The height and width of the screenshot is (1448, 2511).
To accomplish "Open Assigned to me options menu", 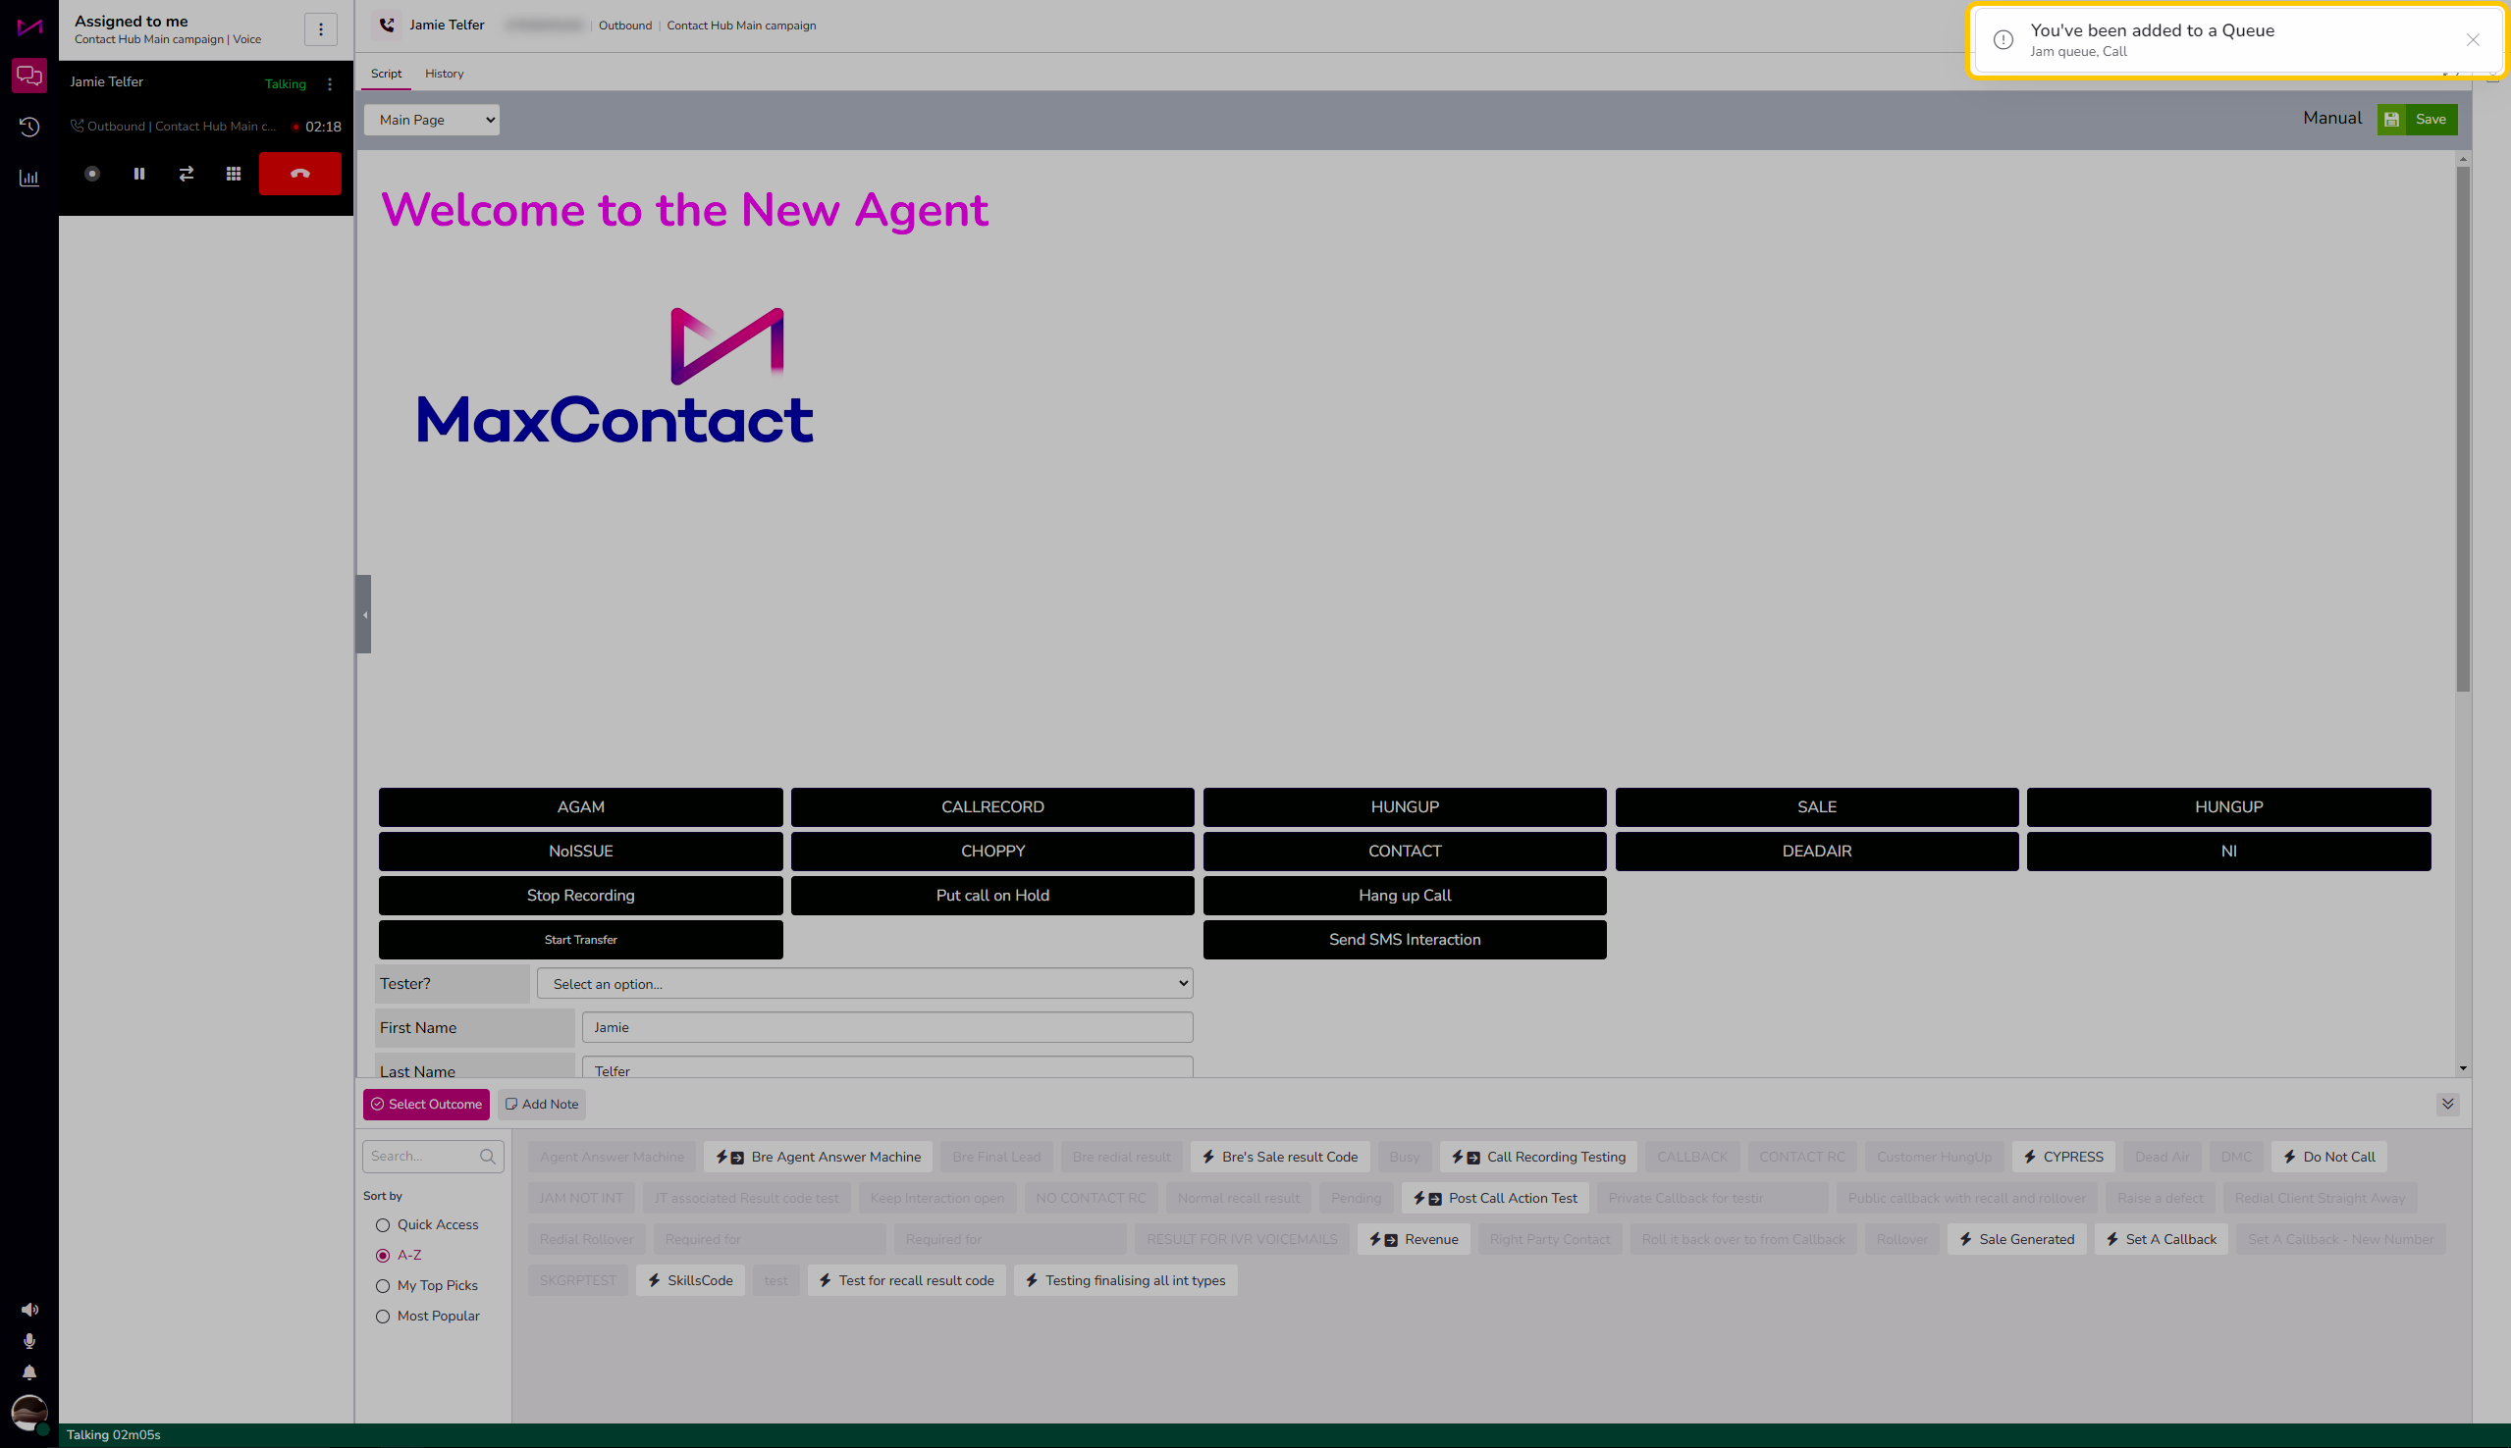I will point(320,28).
